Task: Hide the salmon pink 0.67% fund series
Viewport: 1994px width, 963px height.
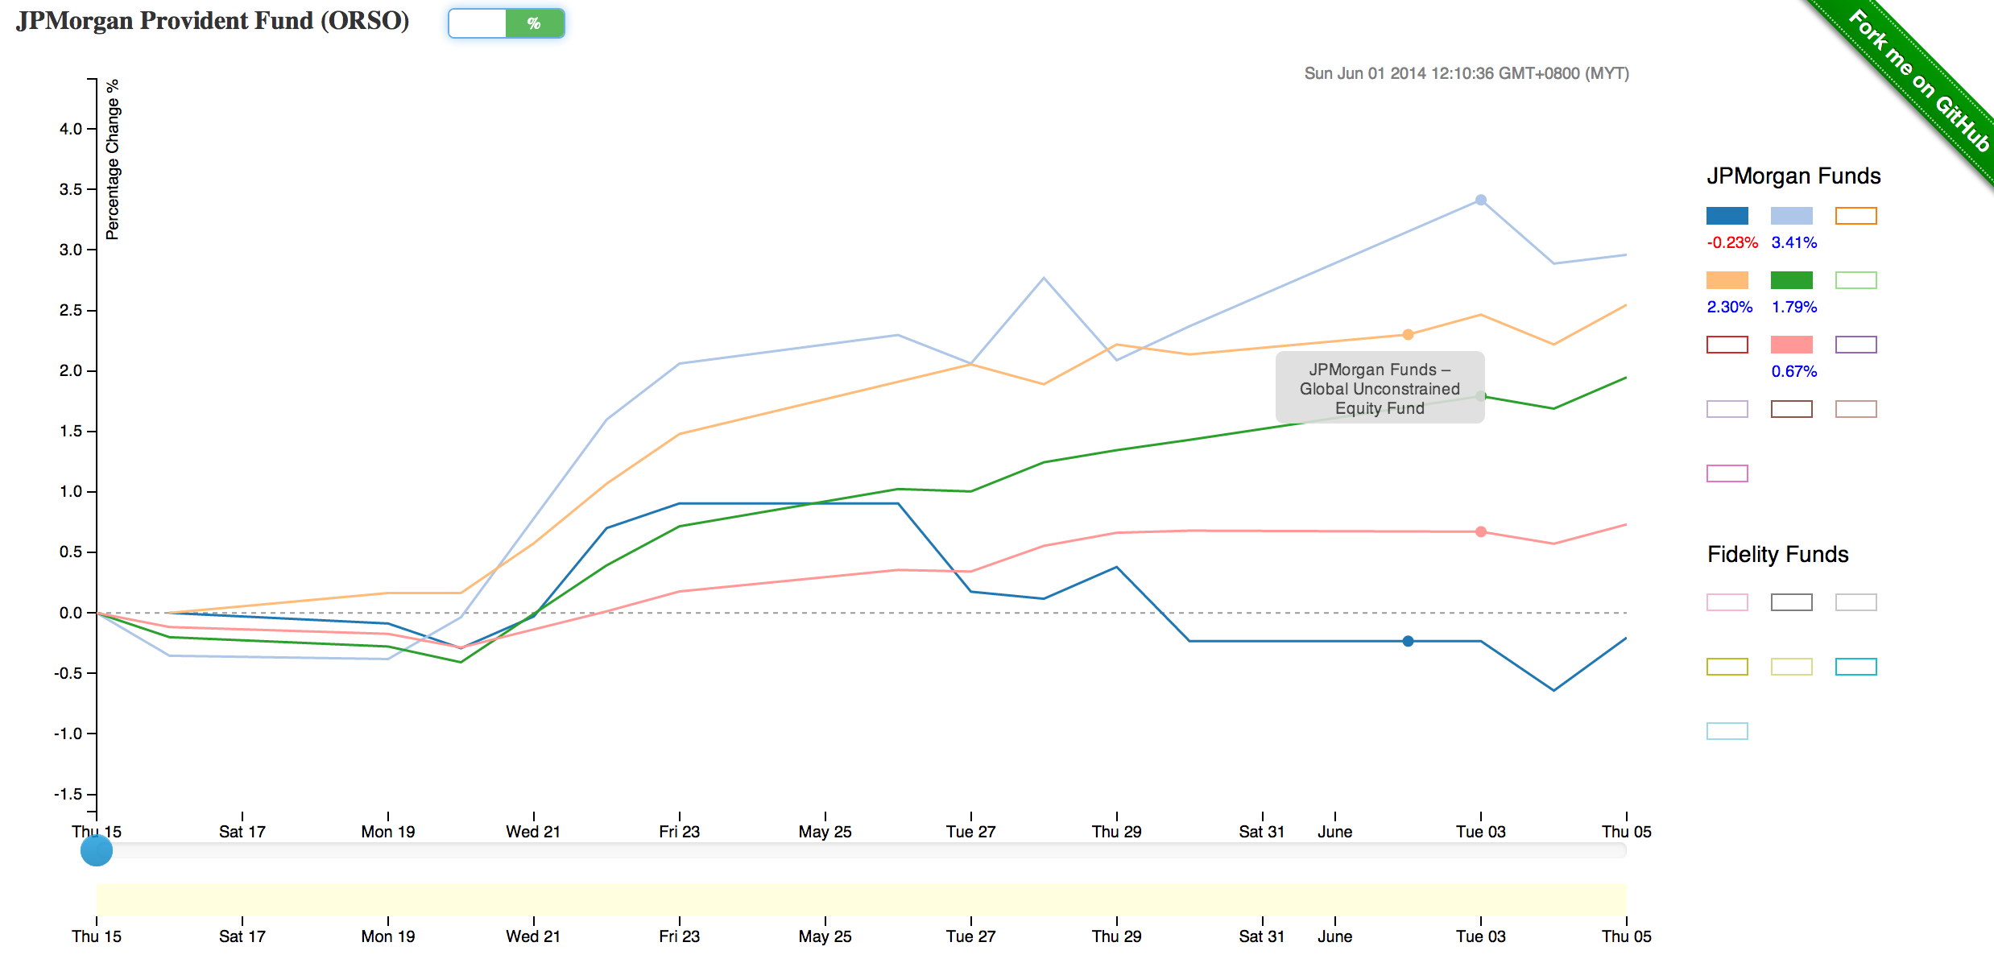Action: [x=1792, y=345]
